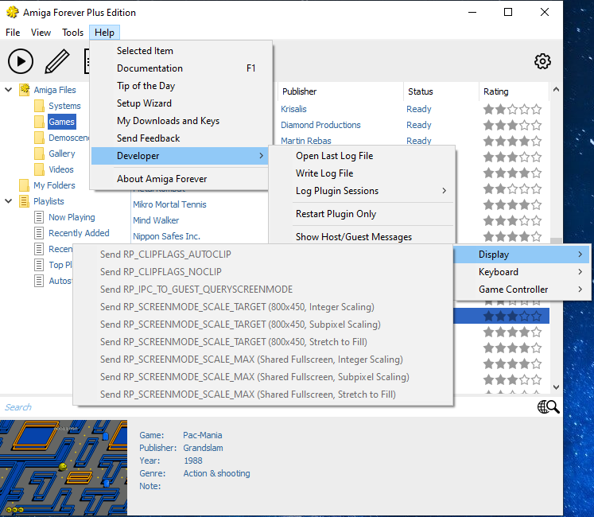594x517 pixels.
Task: Click the Publisher column header
Action: [x=340, y=91]
